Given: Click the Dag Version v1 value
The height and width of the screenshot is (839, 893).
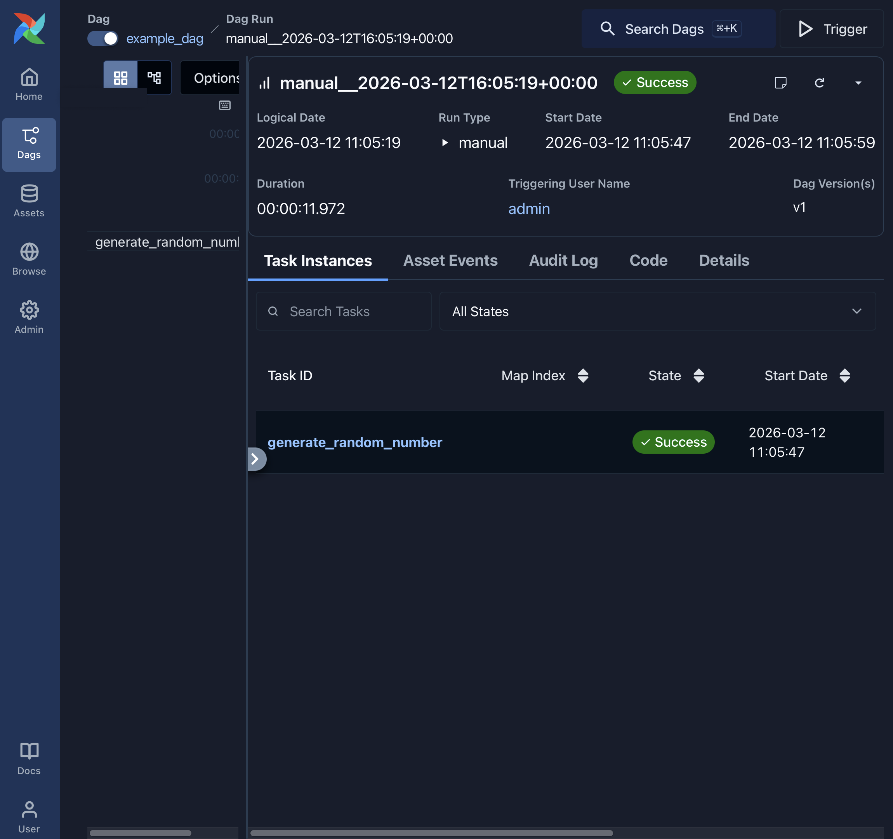Looking at the screenshot, I should click(x=799, y=207).
